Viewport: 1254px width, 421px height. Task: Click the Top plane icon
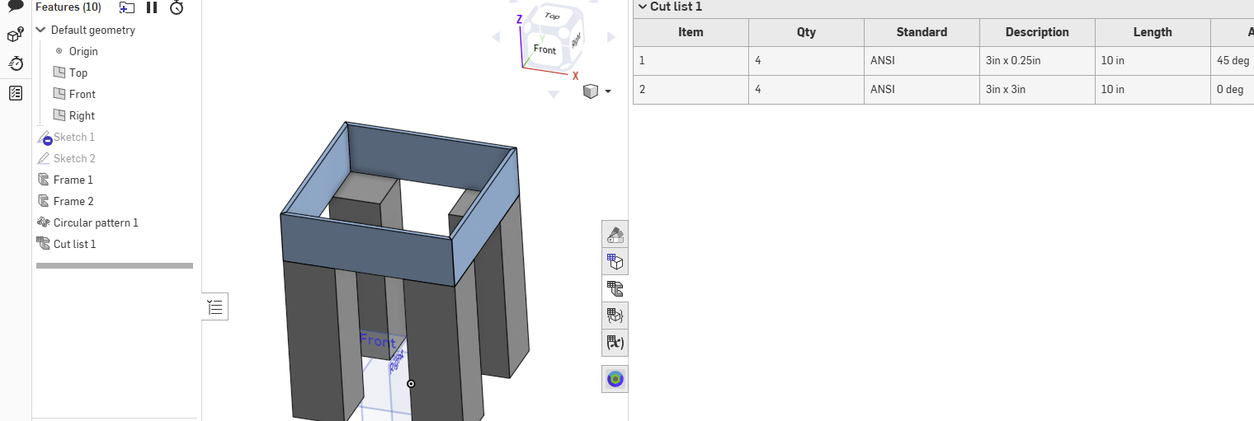[x=59, y=73]
